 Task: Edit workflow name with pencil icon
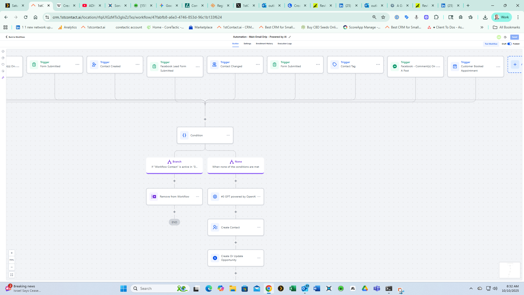tap(290, 37)
